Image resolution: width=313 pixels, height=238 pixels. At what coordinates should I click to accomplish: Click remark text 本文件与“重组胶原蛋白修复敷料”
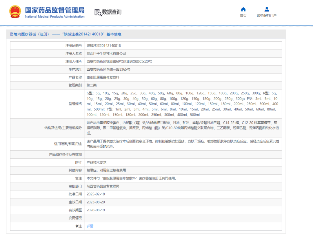(x=132, y=178)
